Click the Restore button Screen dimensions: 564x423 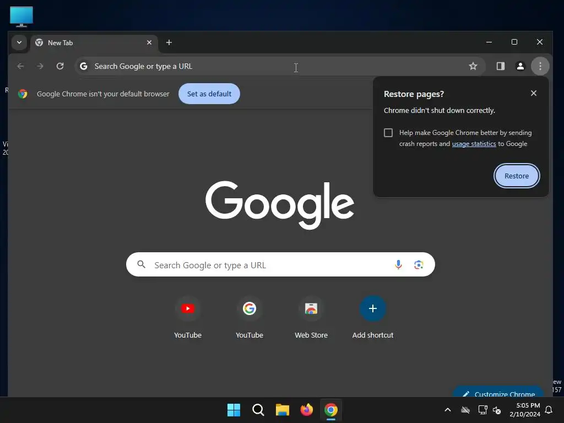[x=517, y=176]
